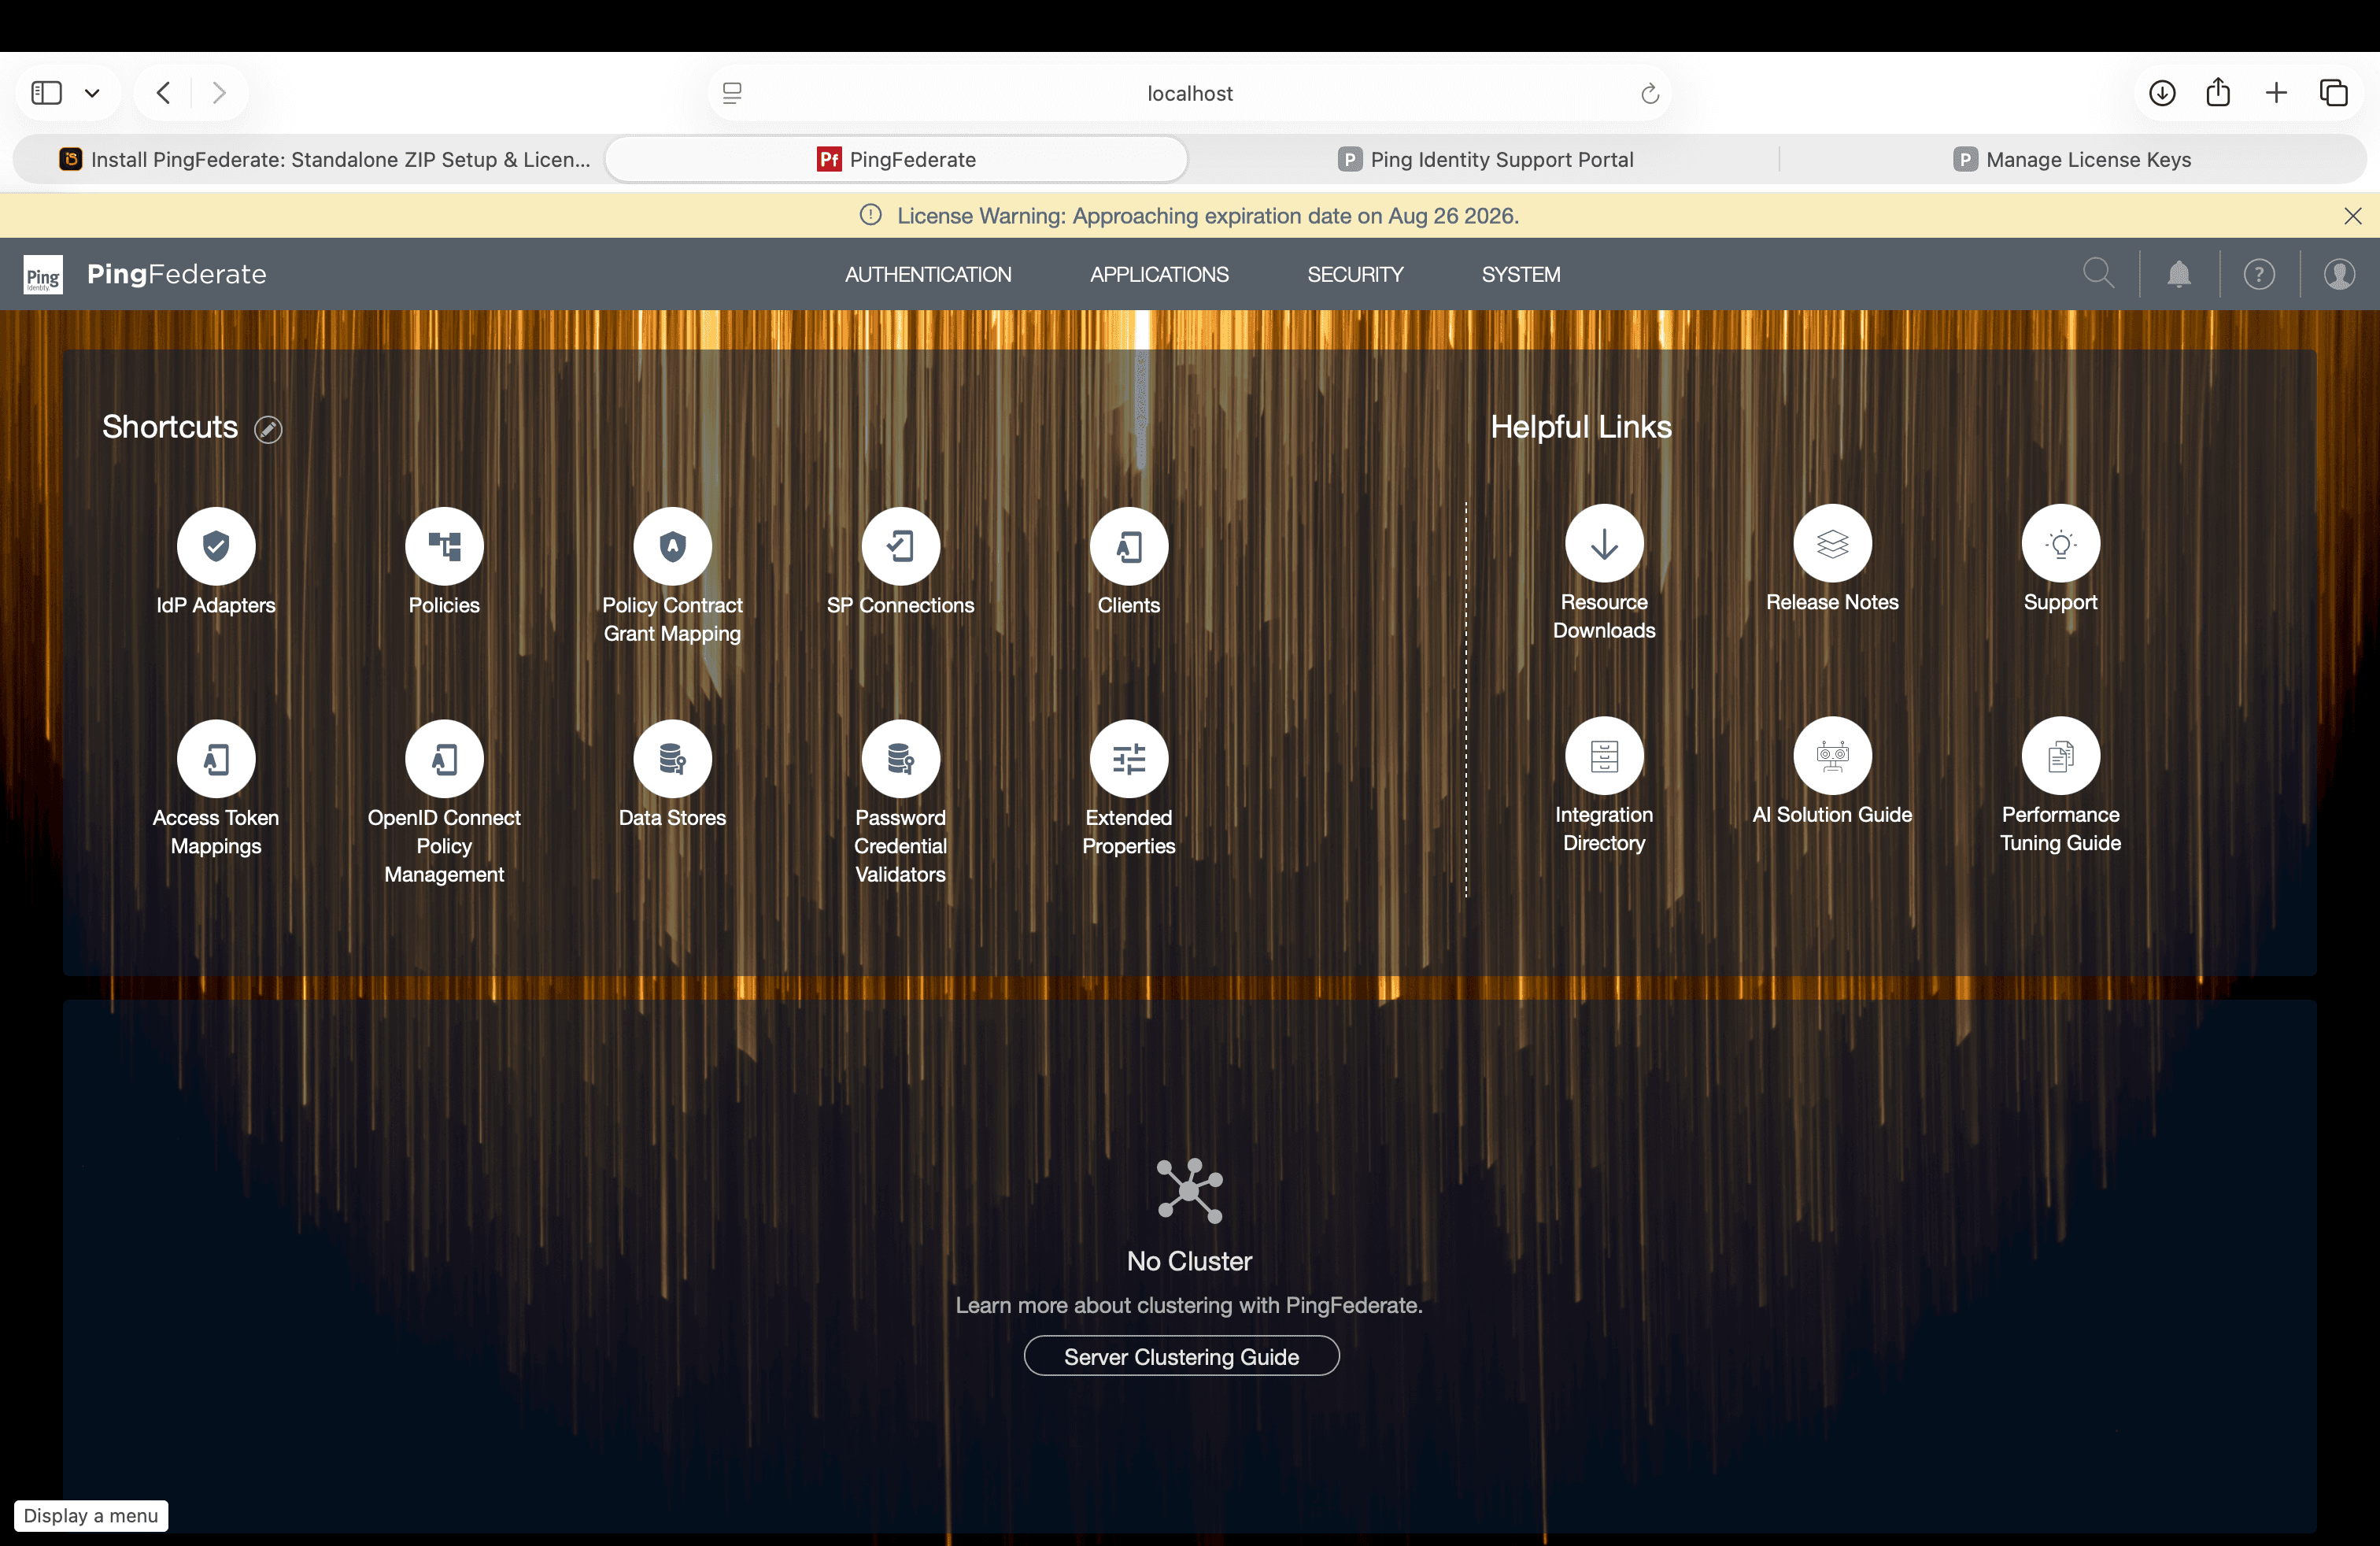Open the SECURITY menu
Screen dimensions: 2380x1546
pyautogui.click(x=1355, y=274)
